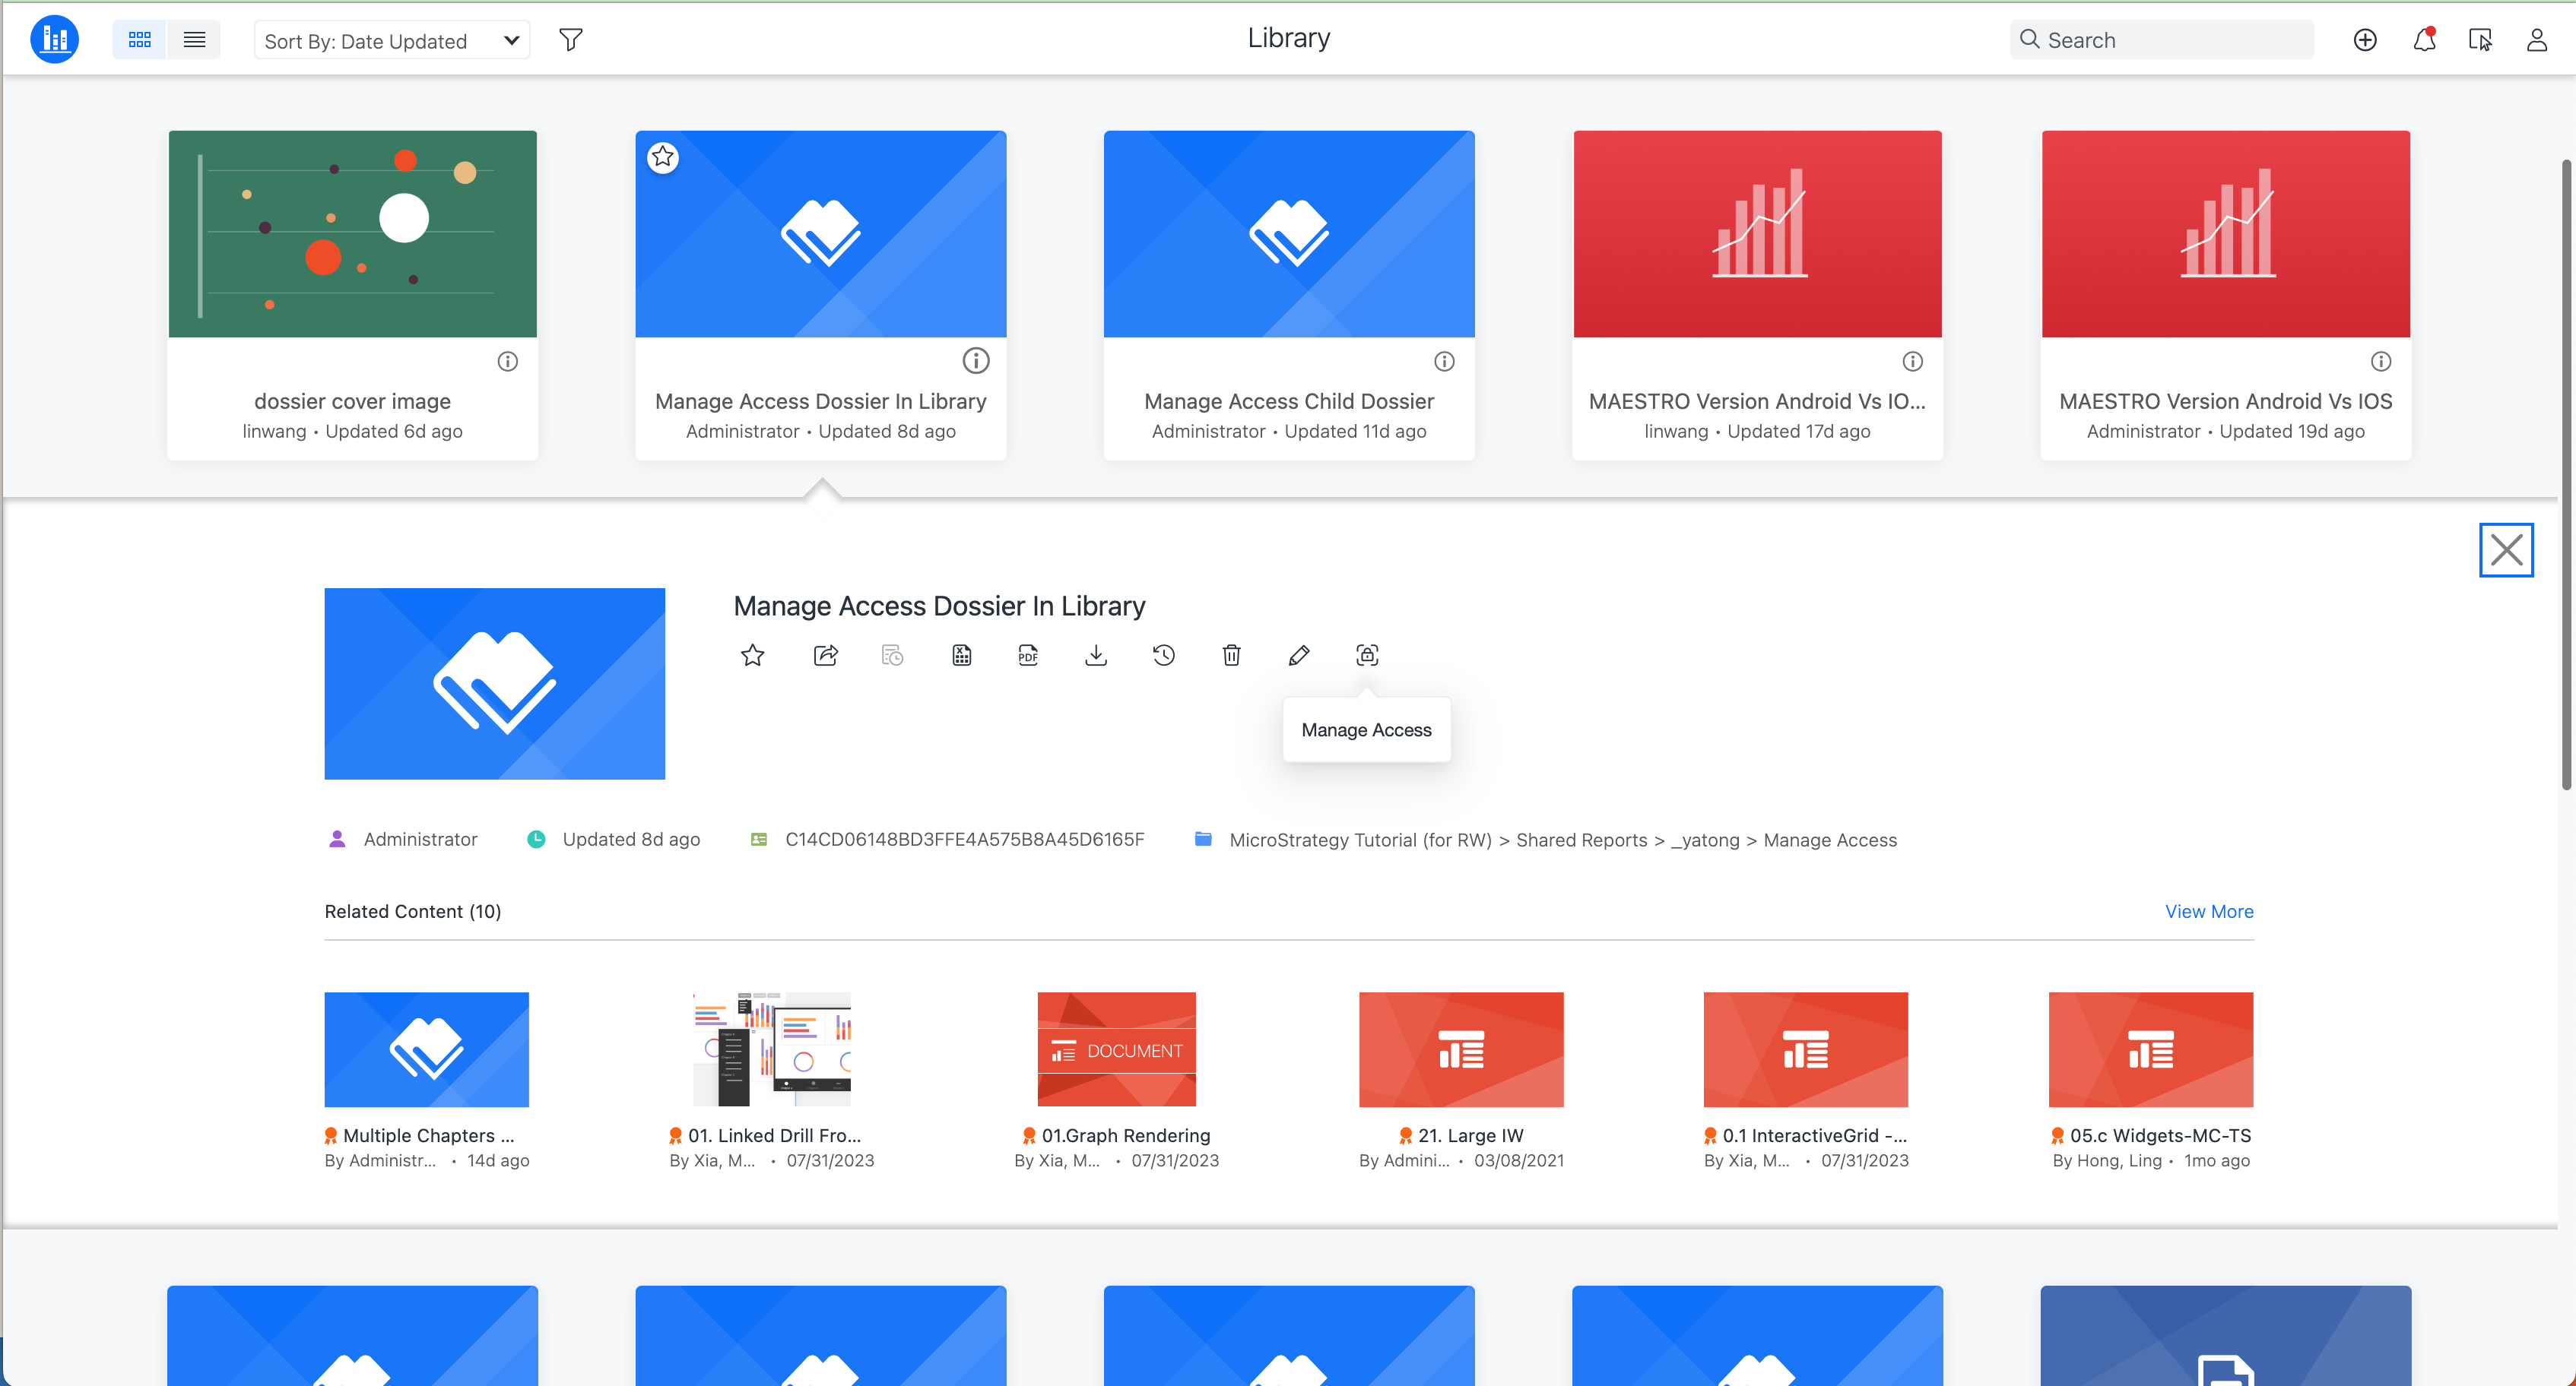Export dossier to Excel

tap(961, 656)
